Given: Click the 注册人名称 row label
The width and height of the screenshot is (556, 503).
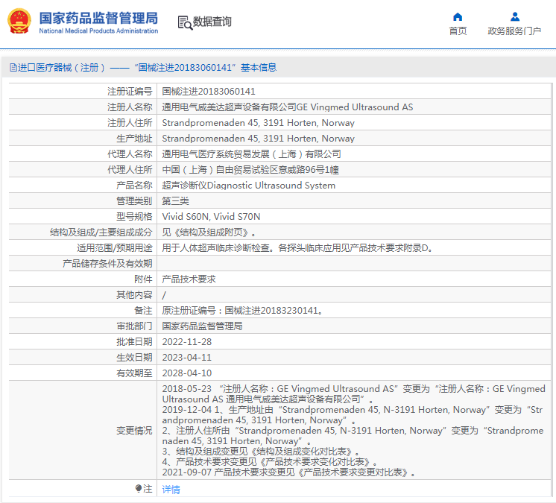Looking at the screenshot, I should point(130,107).
